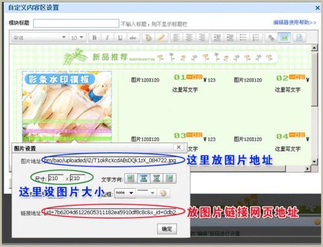The height and width of the screenshot is (247, 323).
Task: Align text left in the editor
Action: 177,38
